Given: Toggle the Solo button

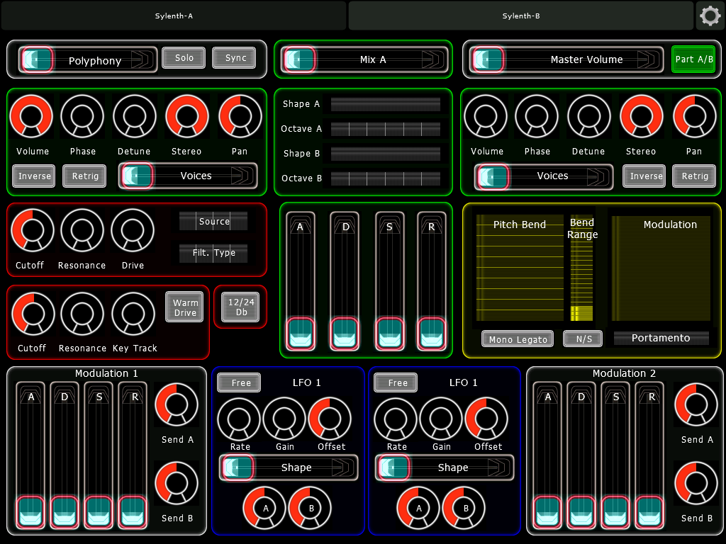Looking at the screenshot, I should 184,58.
